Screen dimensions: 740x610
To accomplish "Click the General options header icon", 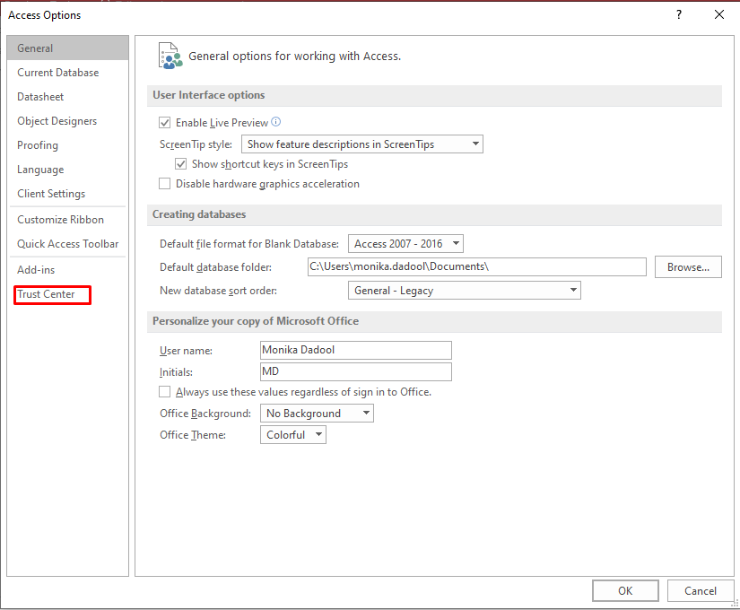I will 170,56.
